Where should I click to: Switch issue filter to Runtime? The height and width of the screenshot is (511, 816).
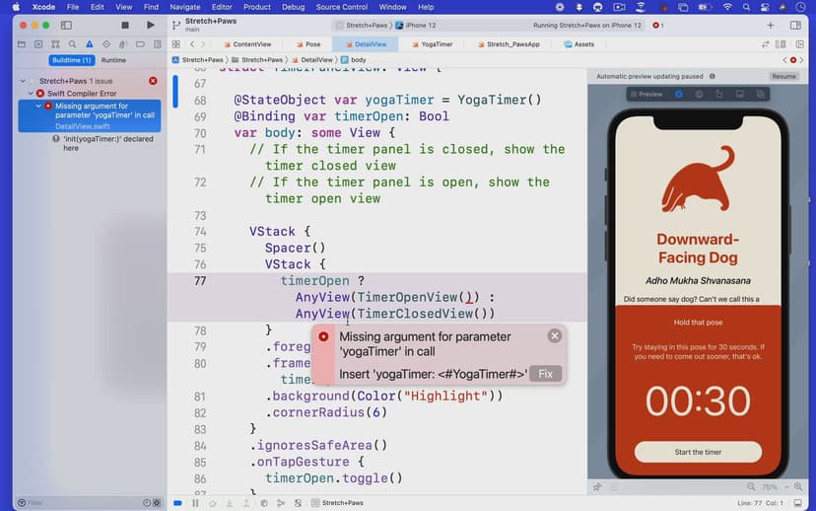113,60
